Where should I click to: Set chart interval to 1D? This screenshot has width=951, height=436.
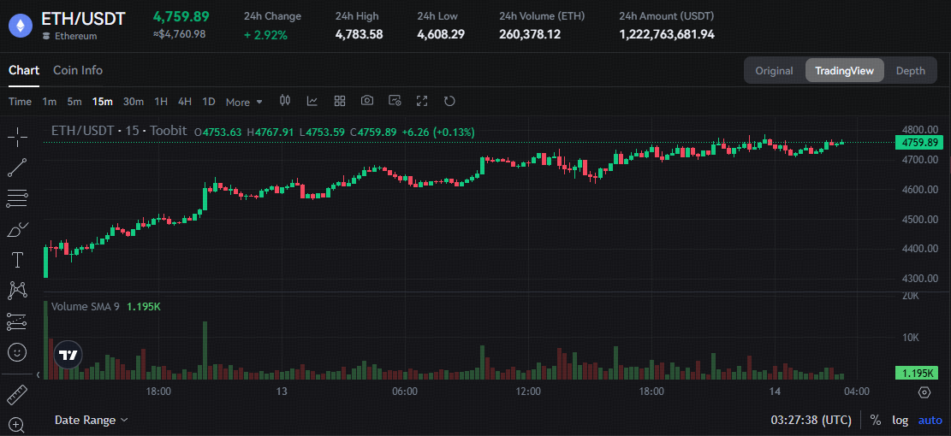click(209, 102)
